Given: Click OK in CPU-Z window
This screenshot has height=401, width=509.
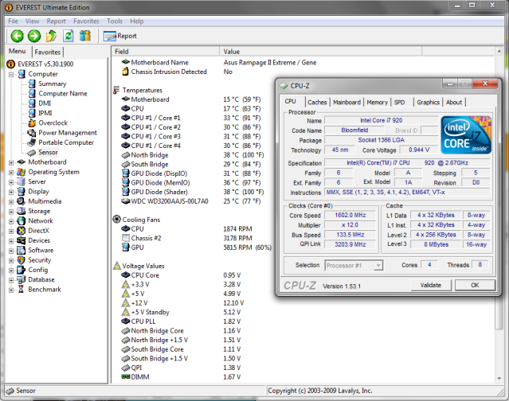Looking at the screenshot, I should [475, 285].
